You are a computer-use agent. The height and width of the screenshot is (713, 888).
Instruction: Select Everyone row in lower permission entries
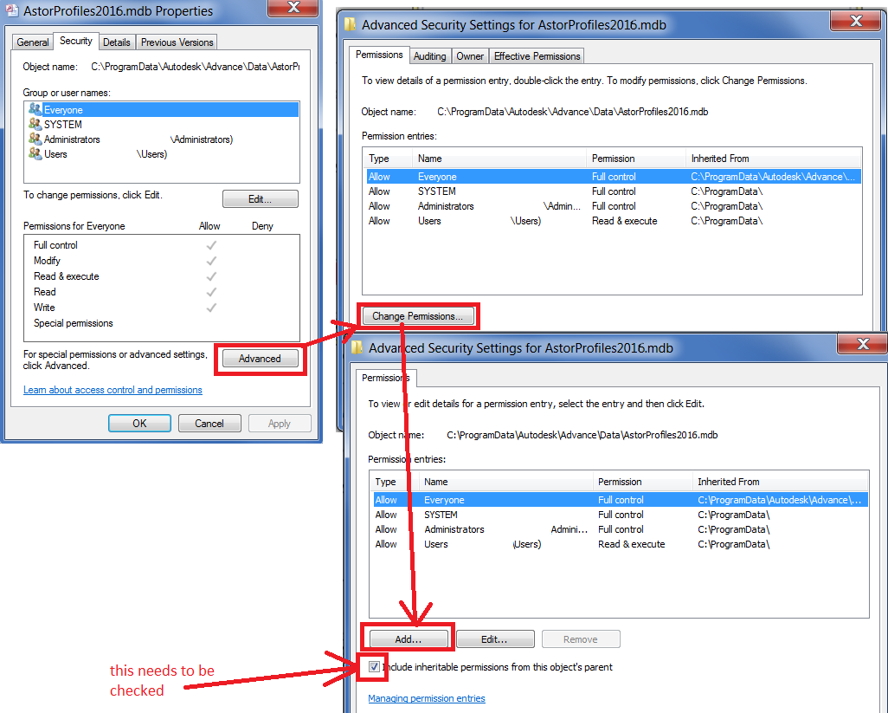(620, 499)
